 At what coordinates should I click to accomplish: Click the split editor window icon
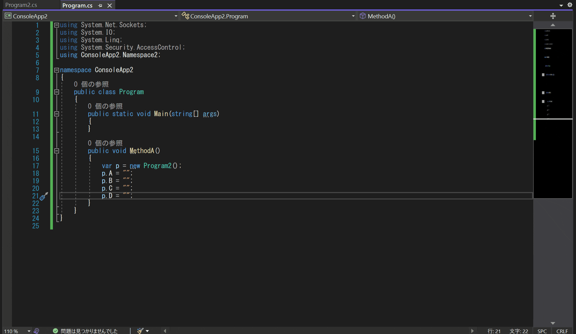click(x=553, y=16)
